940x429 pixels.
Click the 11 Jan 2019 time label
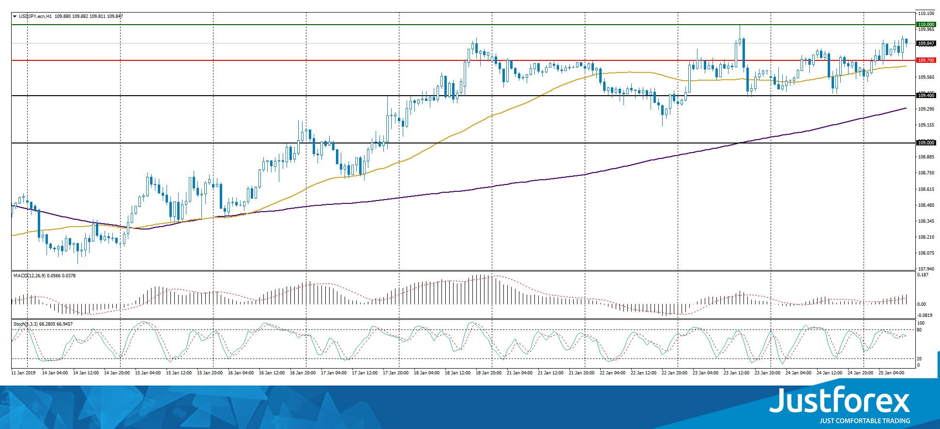pos(23,372)
